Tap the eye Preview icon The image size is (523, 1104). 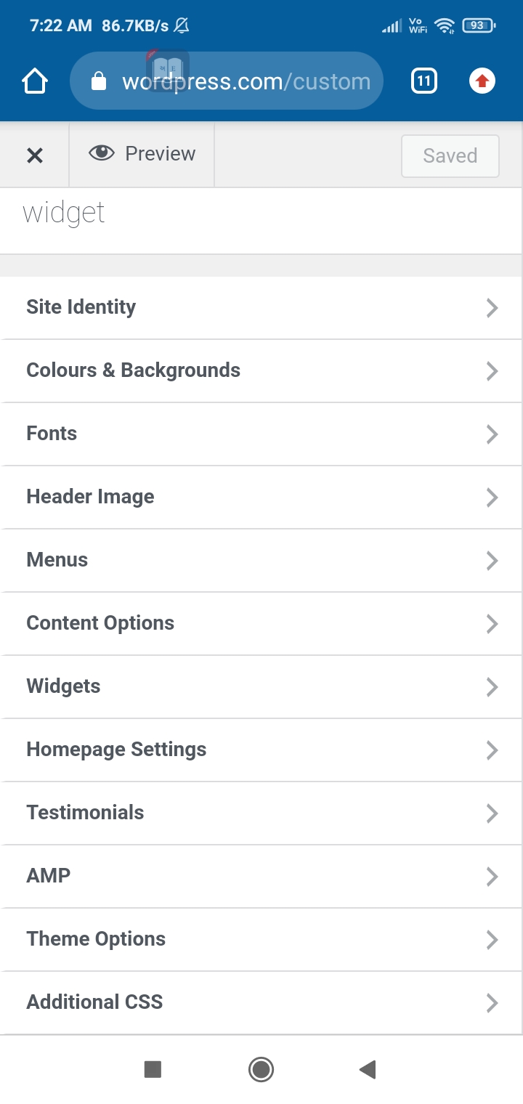(102, 153)
